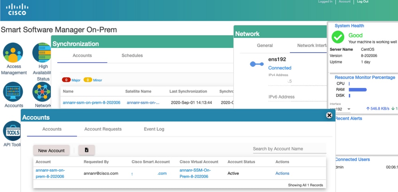Click the Uptime 1 day value
The width and height of the screenshot is (398, 192).
click(x=366, y=62)
